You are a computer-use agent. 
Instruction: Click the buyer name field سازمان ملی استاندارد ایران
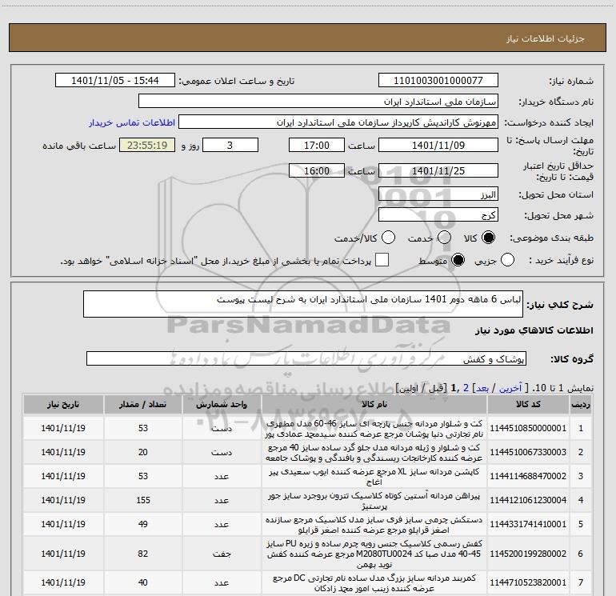tap(318, 102)
